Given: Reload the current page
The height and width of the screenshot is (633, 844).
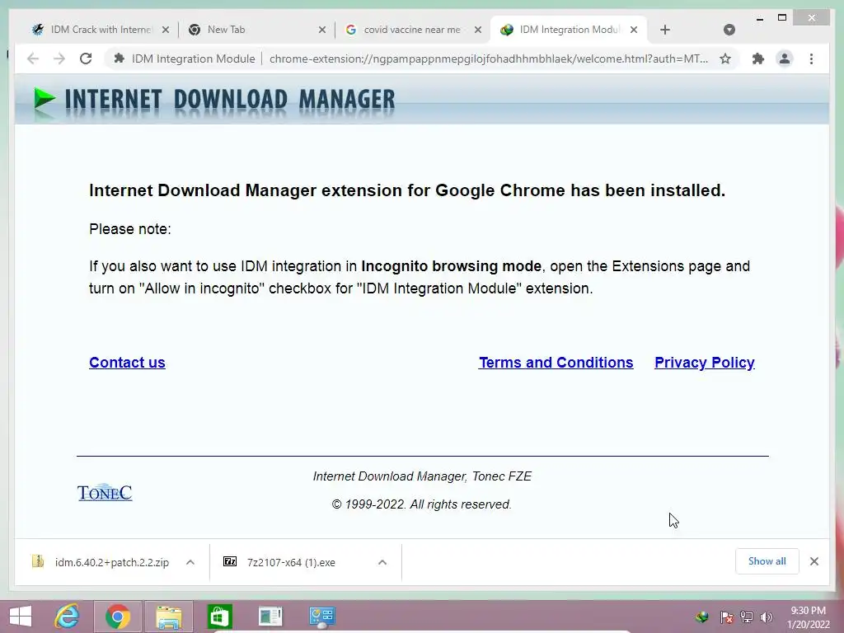Looking at the screenshot, I should click(x=86, y=59).
